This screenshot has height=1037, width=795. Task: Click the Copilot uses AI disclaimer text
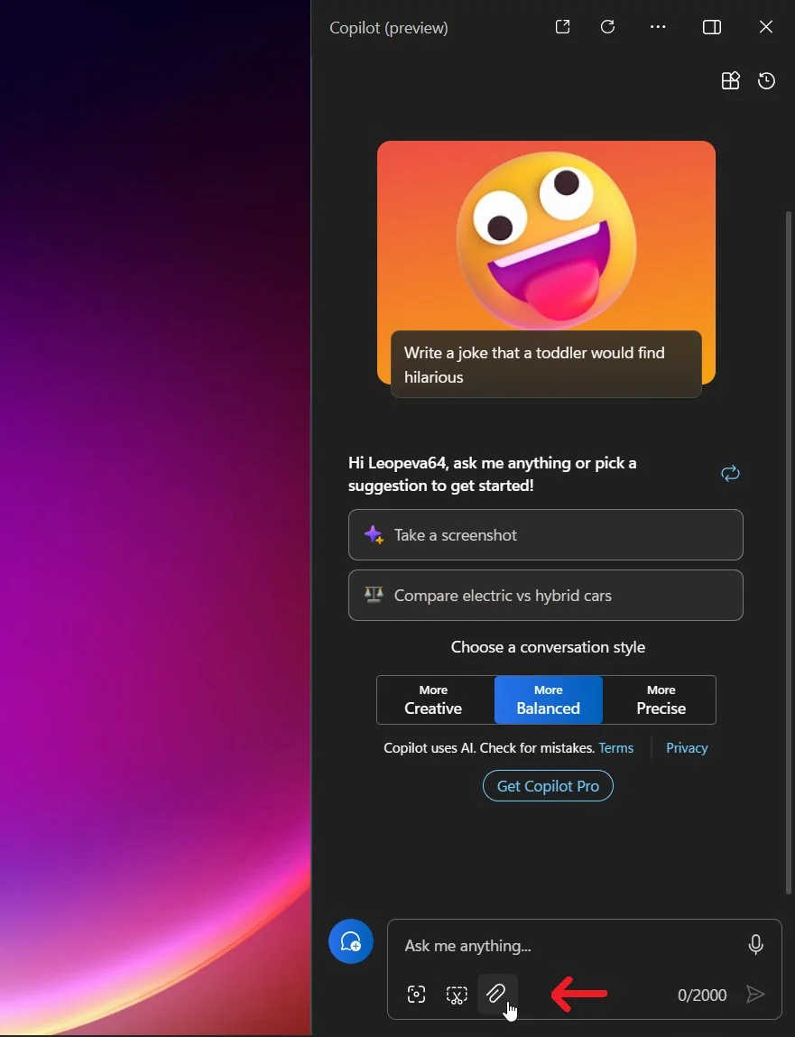pos(489,748)
